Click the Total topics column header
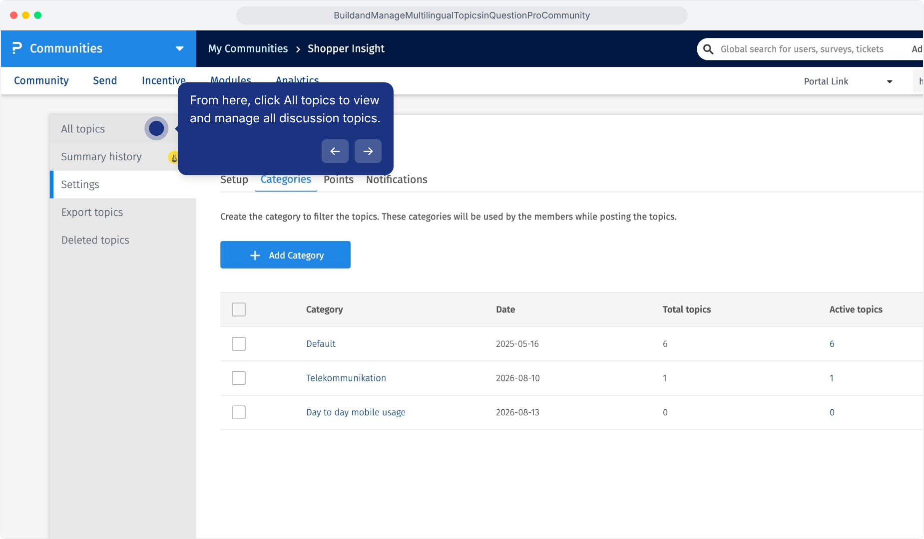Screen dimensions: 924x539 (687, 309)
